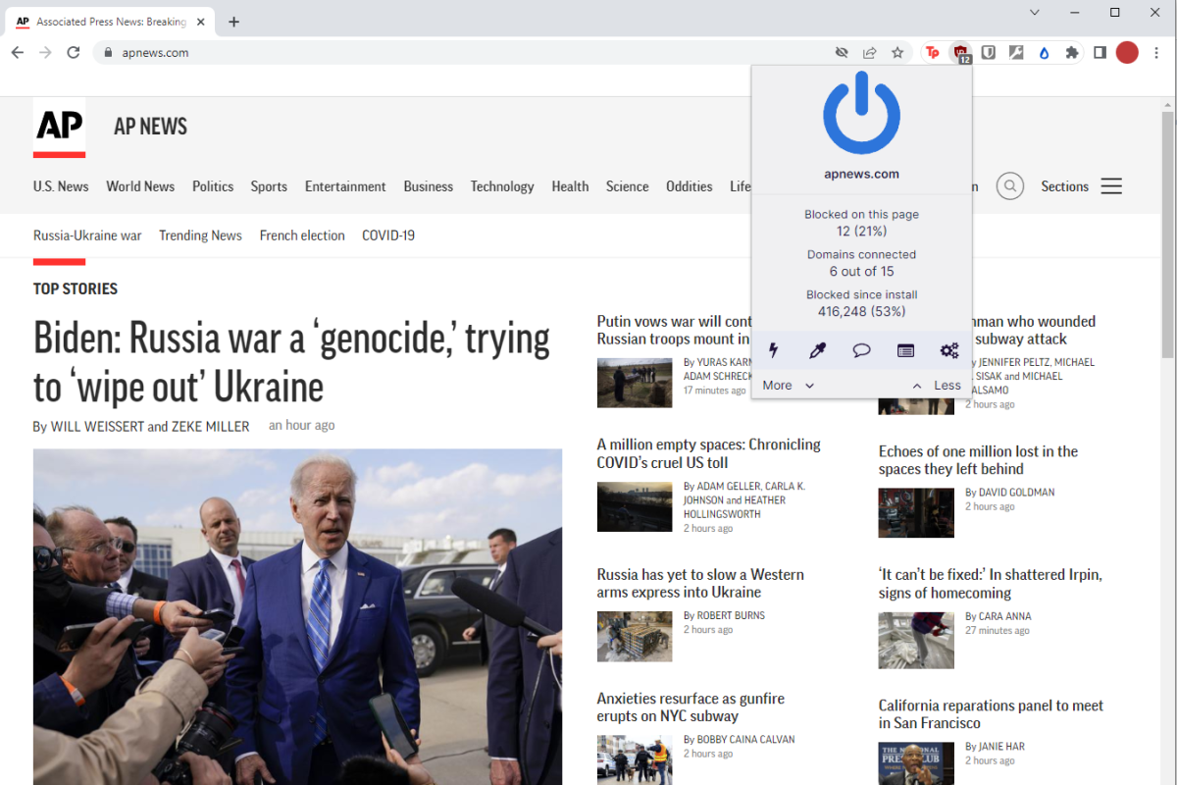Click the AP logo
Screen dimensions: 1177x785
pos(59,127)
